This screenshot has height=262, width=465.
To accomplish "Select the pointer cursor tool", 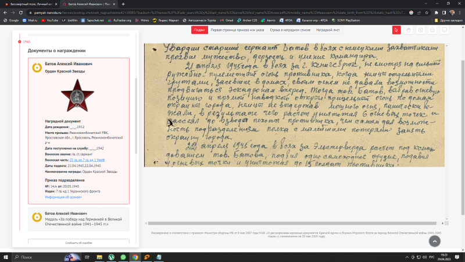I will tap(396, 30).
